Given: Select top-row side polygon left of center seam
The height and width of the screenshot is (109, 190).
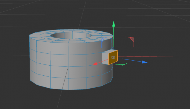Looking at the screenshot, I should 59,48.
